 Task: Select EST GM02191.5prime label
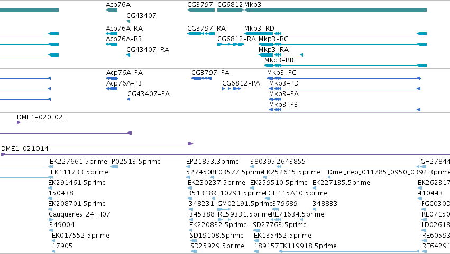(x=245, y=204)
